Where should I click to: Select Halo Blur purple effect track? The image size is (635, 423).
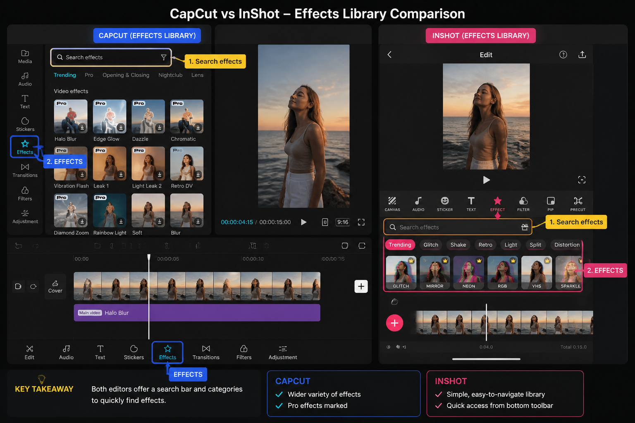tap(197, 313)
